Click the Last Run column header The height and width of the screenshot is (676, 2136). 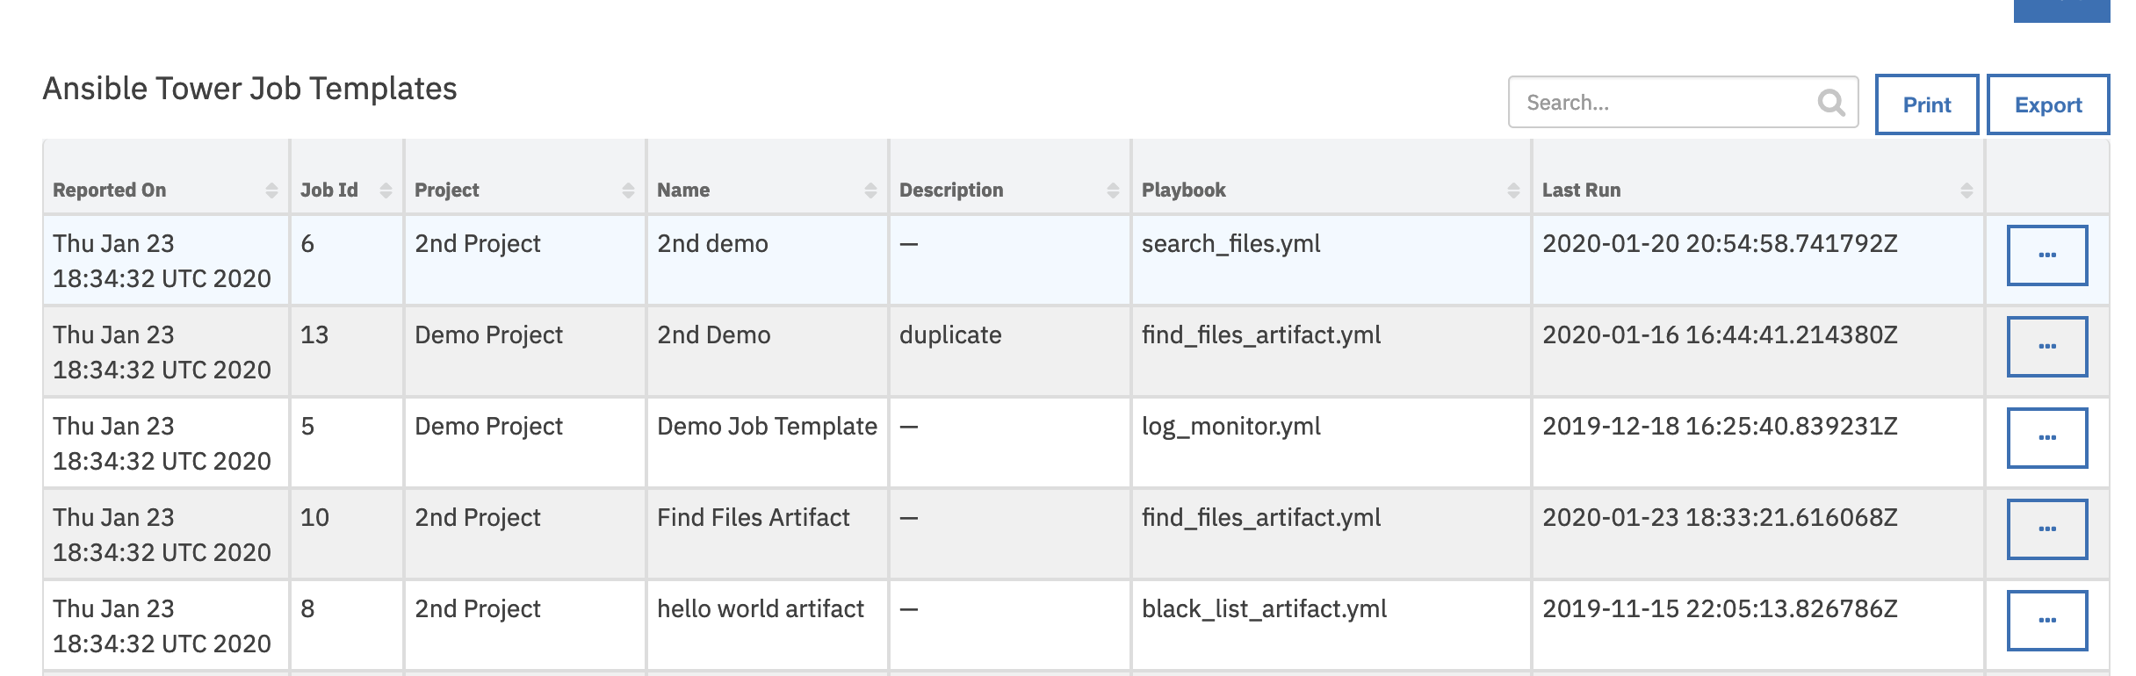click(1758, 178)
